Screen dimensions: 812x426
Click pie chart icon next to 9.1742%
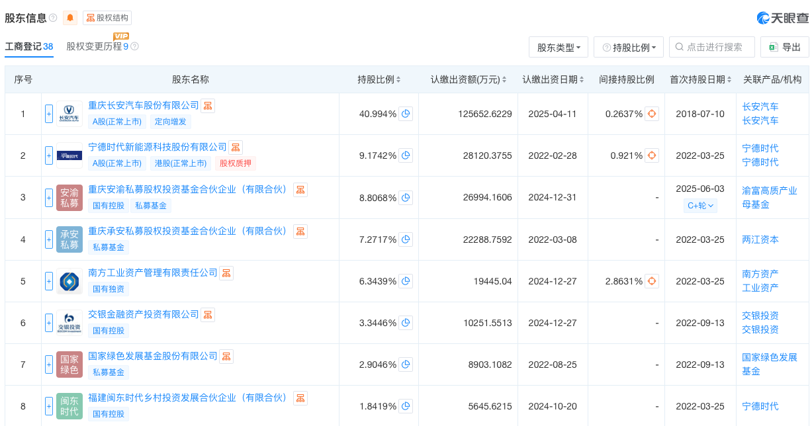coord(406,155)
